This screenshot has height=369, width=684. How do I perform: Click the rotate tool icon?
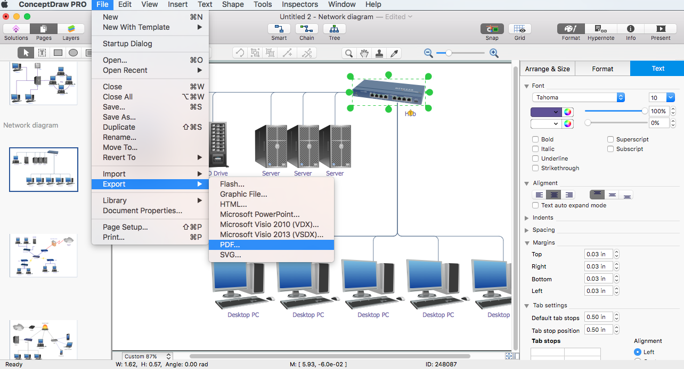pyautogui.click(x=240, y=53)
